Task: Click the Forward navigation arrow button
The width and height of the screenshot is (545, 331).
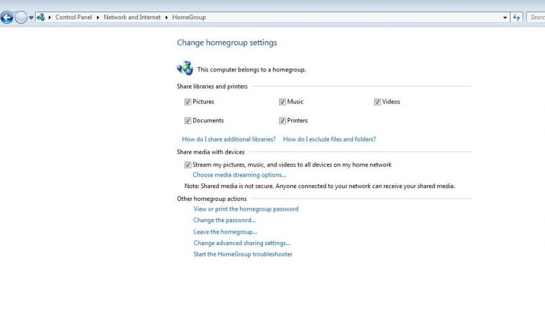Action: click(x=21, y=18)
